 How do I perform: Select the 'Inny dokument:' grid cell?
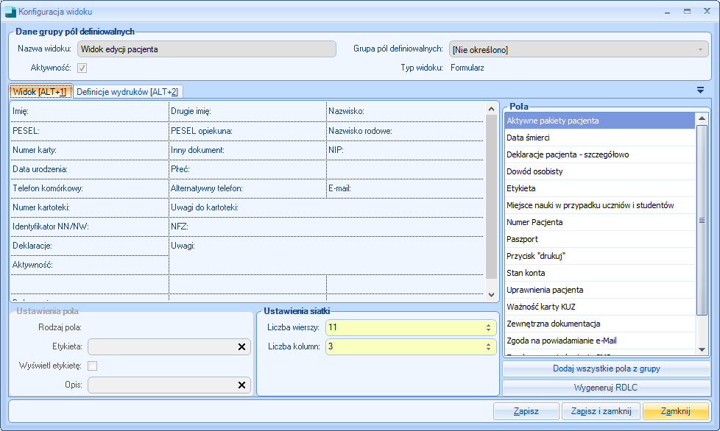[x=247, y=150]
